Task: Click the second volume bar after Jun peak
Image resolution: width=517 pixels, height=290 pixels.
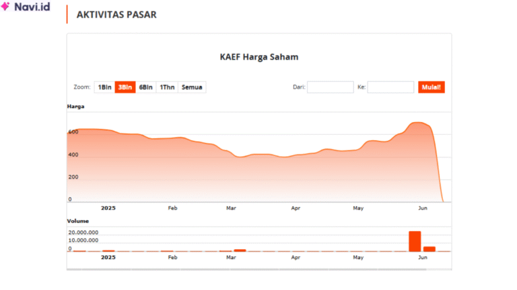Action: pos(429,249)
